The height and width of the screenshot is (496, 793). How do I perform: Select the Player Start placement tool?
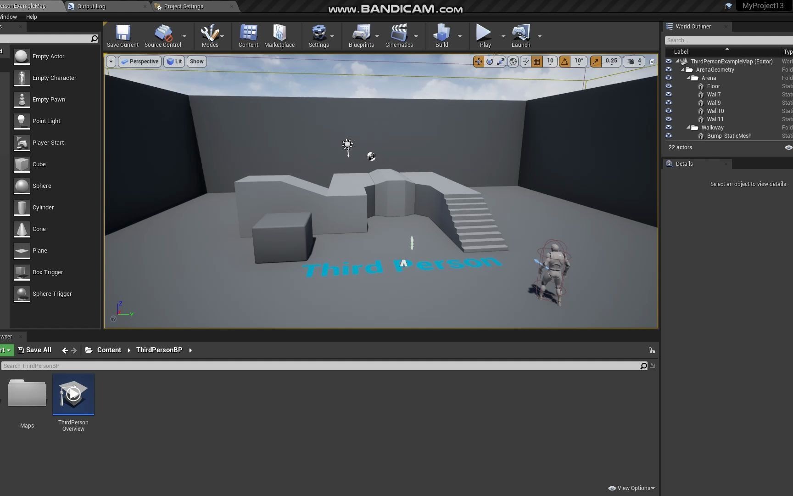(48, 142)
